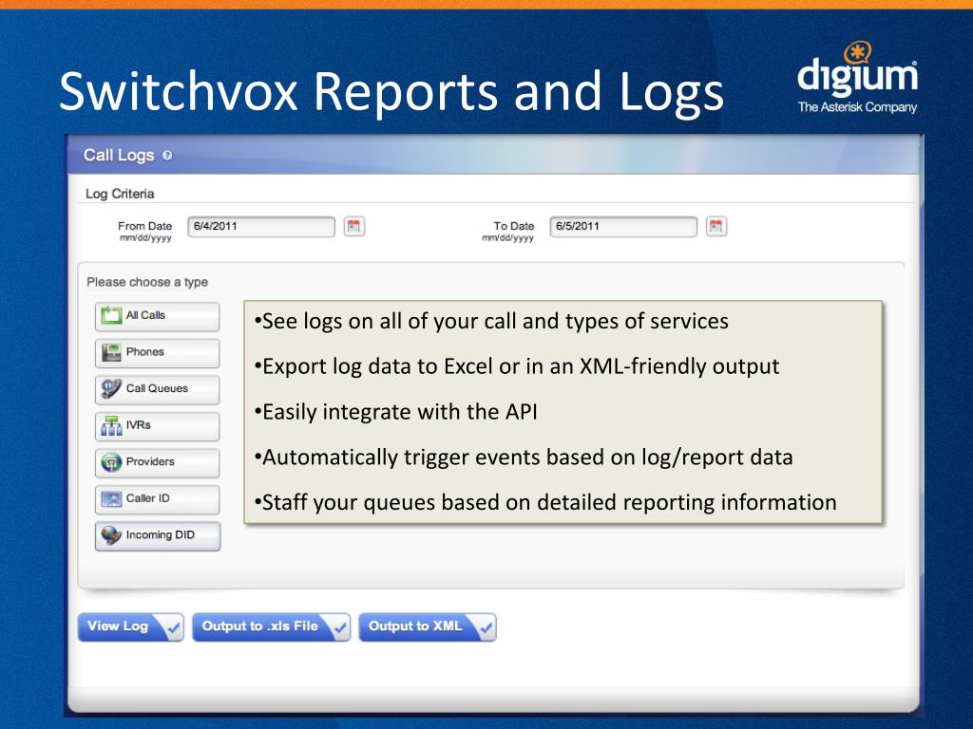This screenshot has height=729, width=973.
Task: Click the Providers icon
Action: click(111, 462)
